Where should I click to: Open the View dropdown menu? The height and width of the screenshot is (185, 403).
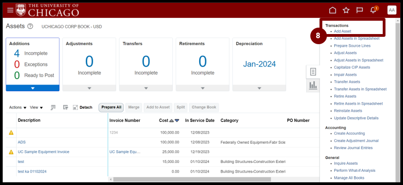coord(36,108)
